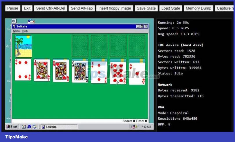The width and height of the screenshot is (235, 142).
Task: Click the Memory Dump button
Action: (198, 8)
